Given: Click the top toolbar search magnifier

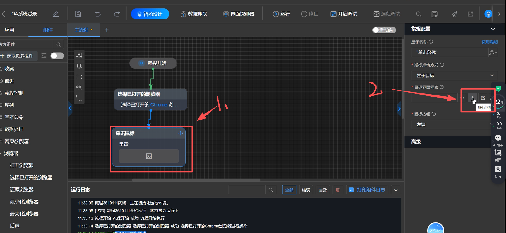Looking at the screenshot, I should click(419, 14).
